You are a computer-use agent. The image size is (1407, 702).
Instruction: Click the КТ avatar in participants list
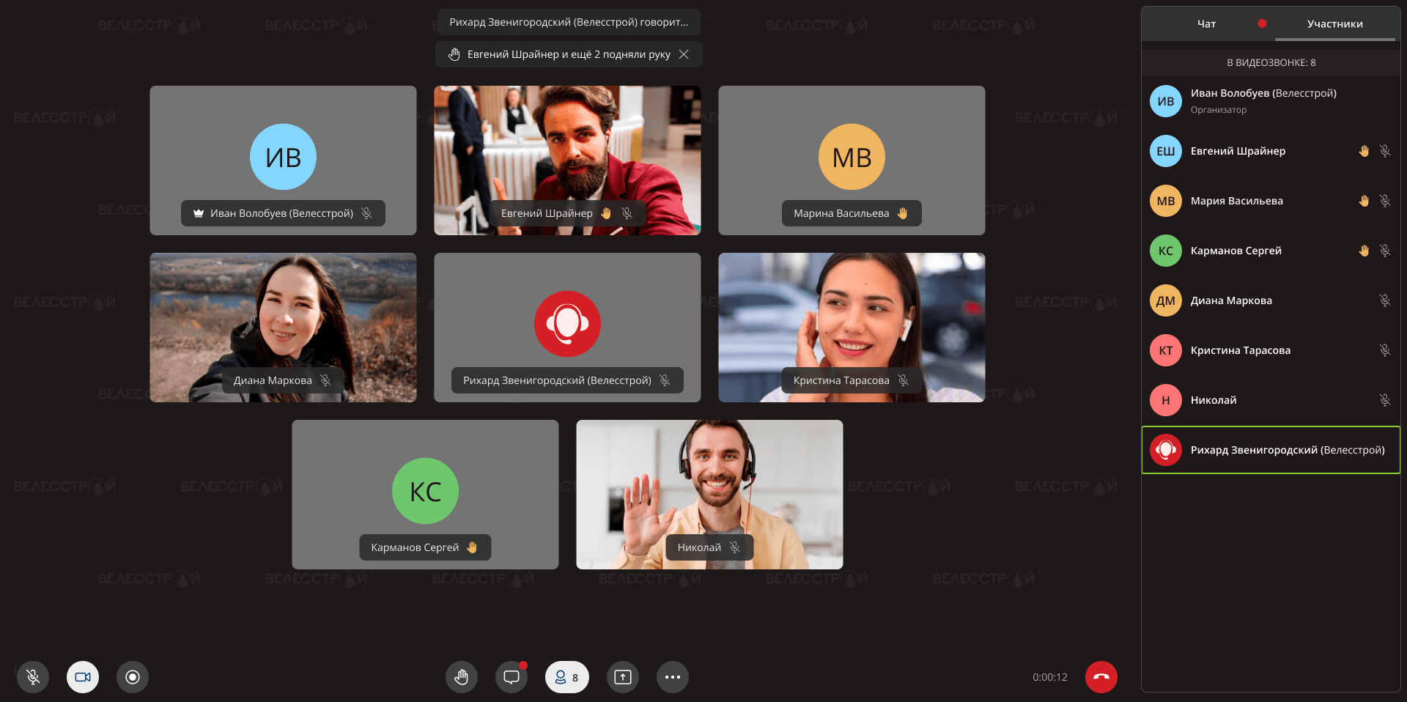coord(1166,350)
